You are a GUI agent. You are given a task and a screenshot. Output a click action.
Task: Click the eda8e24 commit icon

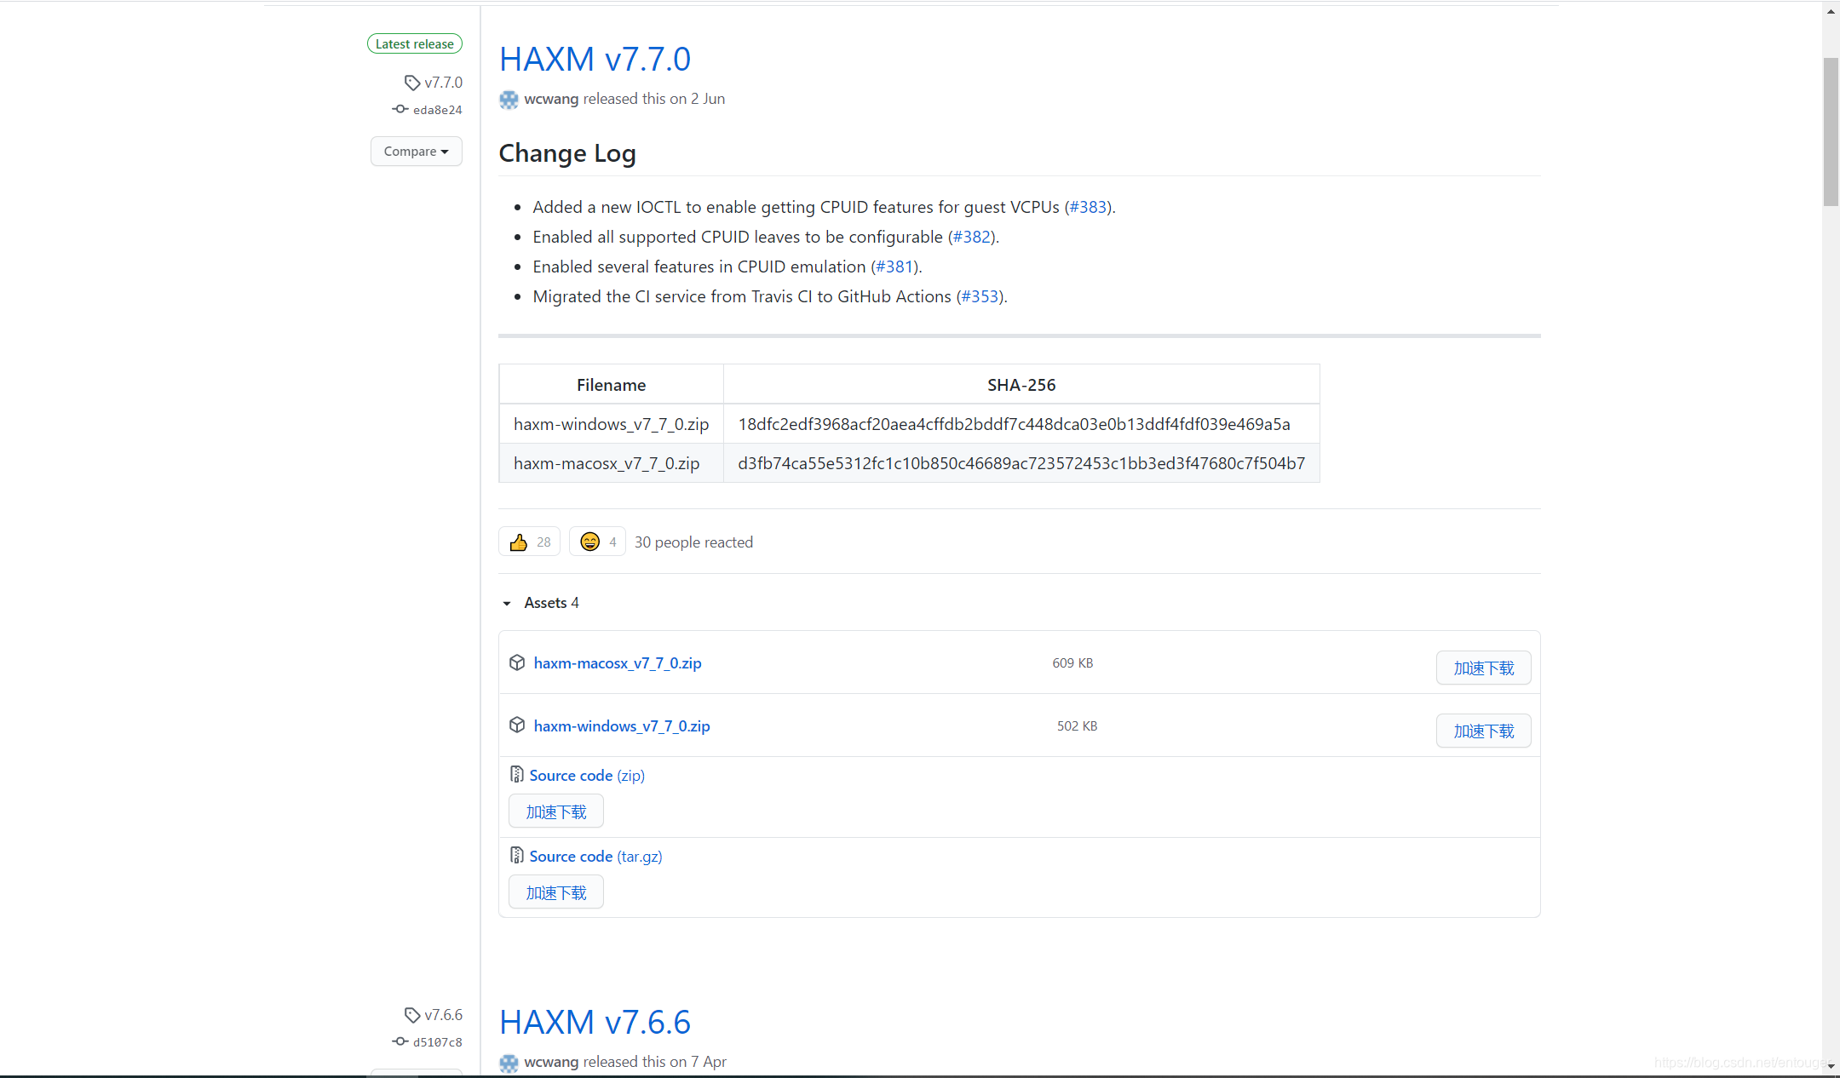point(400,109)
